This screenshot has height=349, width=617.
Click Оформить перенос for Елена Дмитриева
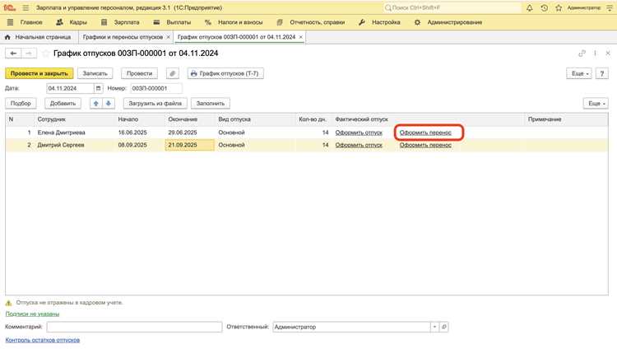(x=425, y=133)
